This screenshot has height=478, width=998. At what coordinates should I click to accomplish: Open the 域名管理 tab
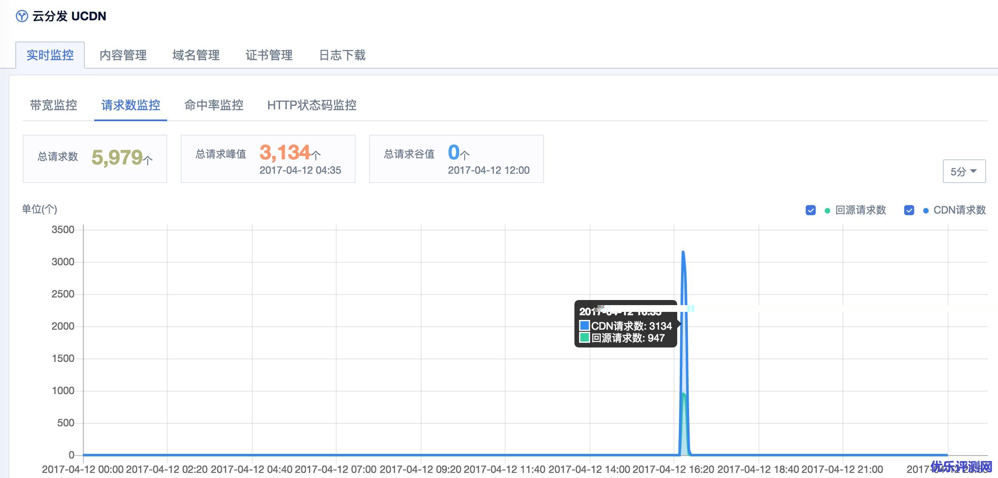(196, 55)
